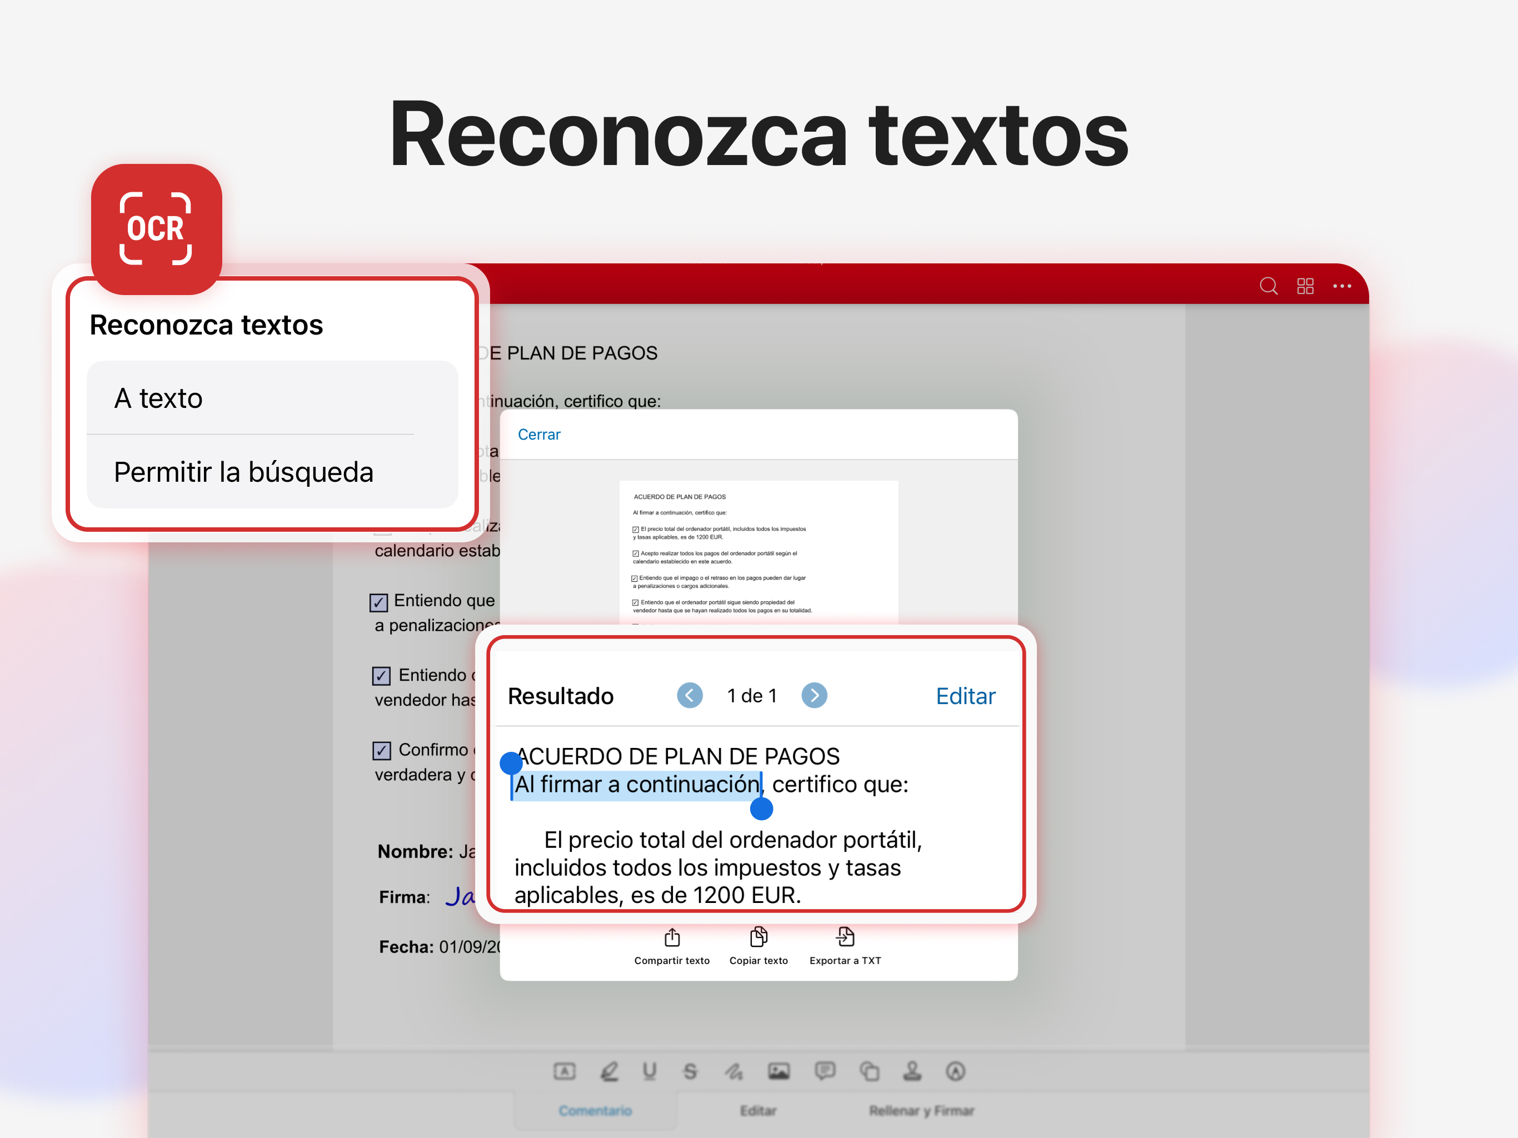
Task: Choose 'Permitir la búsqueda' menu option
Action: (272, 472)
